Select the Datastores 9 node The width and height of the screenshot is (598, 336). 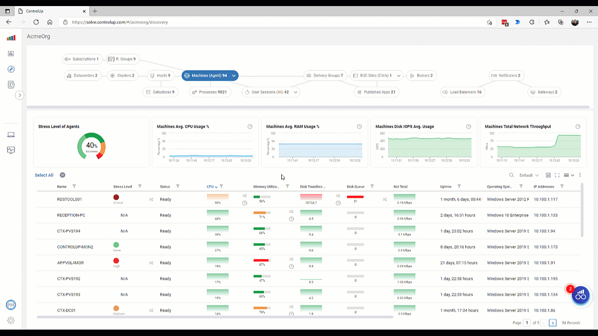click(160, 92)
